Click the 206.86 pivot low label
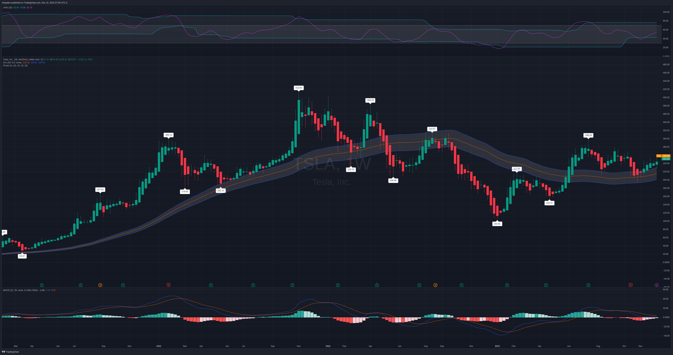Image resolution: width=673 pixels, height=355 pixels. 393,181
